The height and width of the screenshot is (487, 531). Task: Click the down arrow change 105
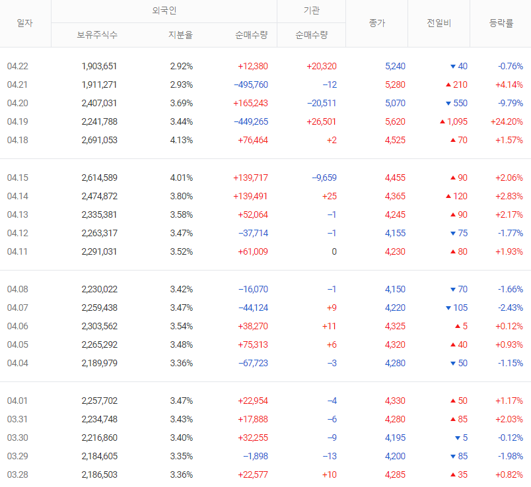(x=456, y=308)
